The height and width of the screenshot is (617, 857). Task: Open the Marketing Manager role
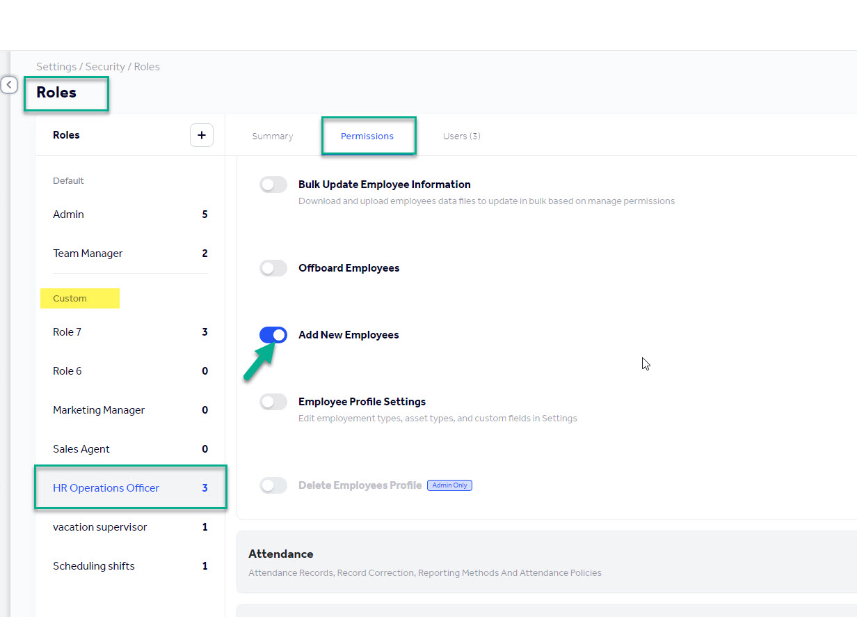tap(99, 409)
